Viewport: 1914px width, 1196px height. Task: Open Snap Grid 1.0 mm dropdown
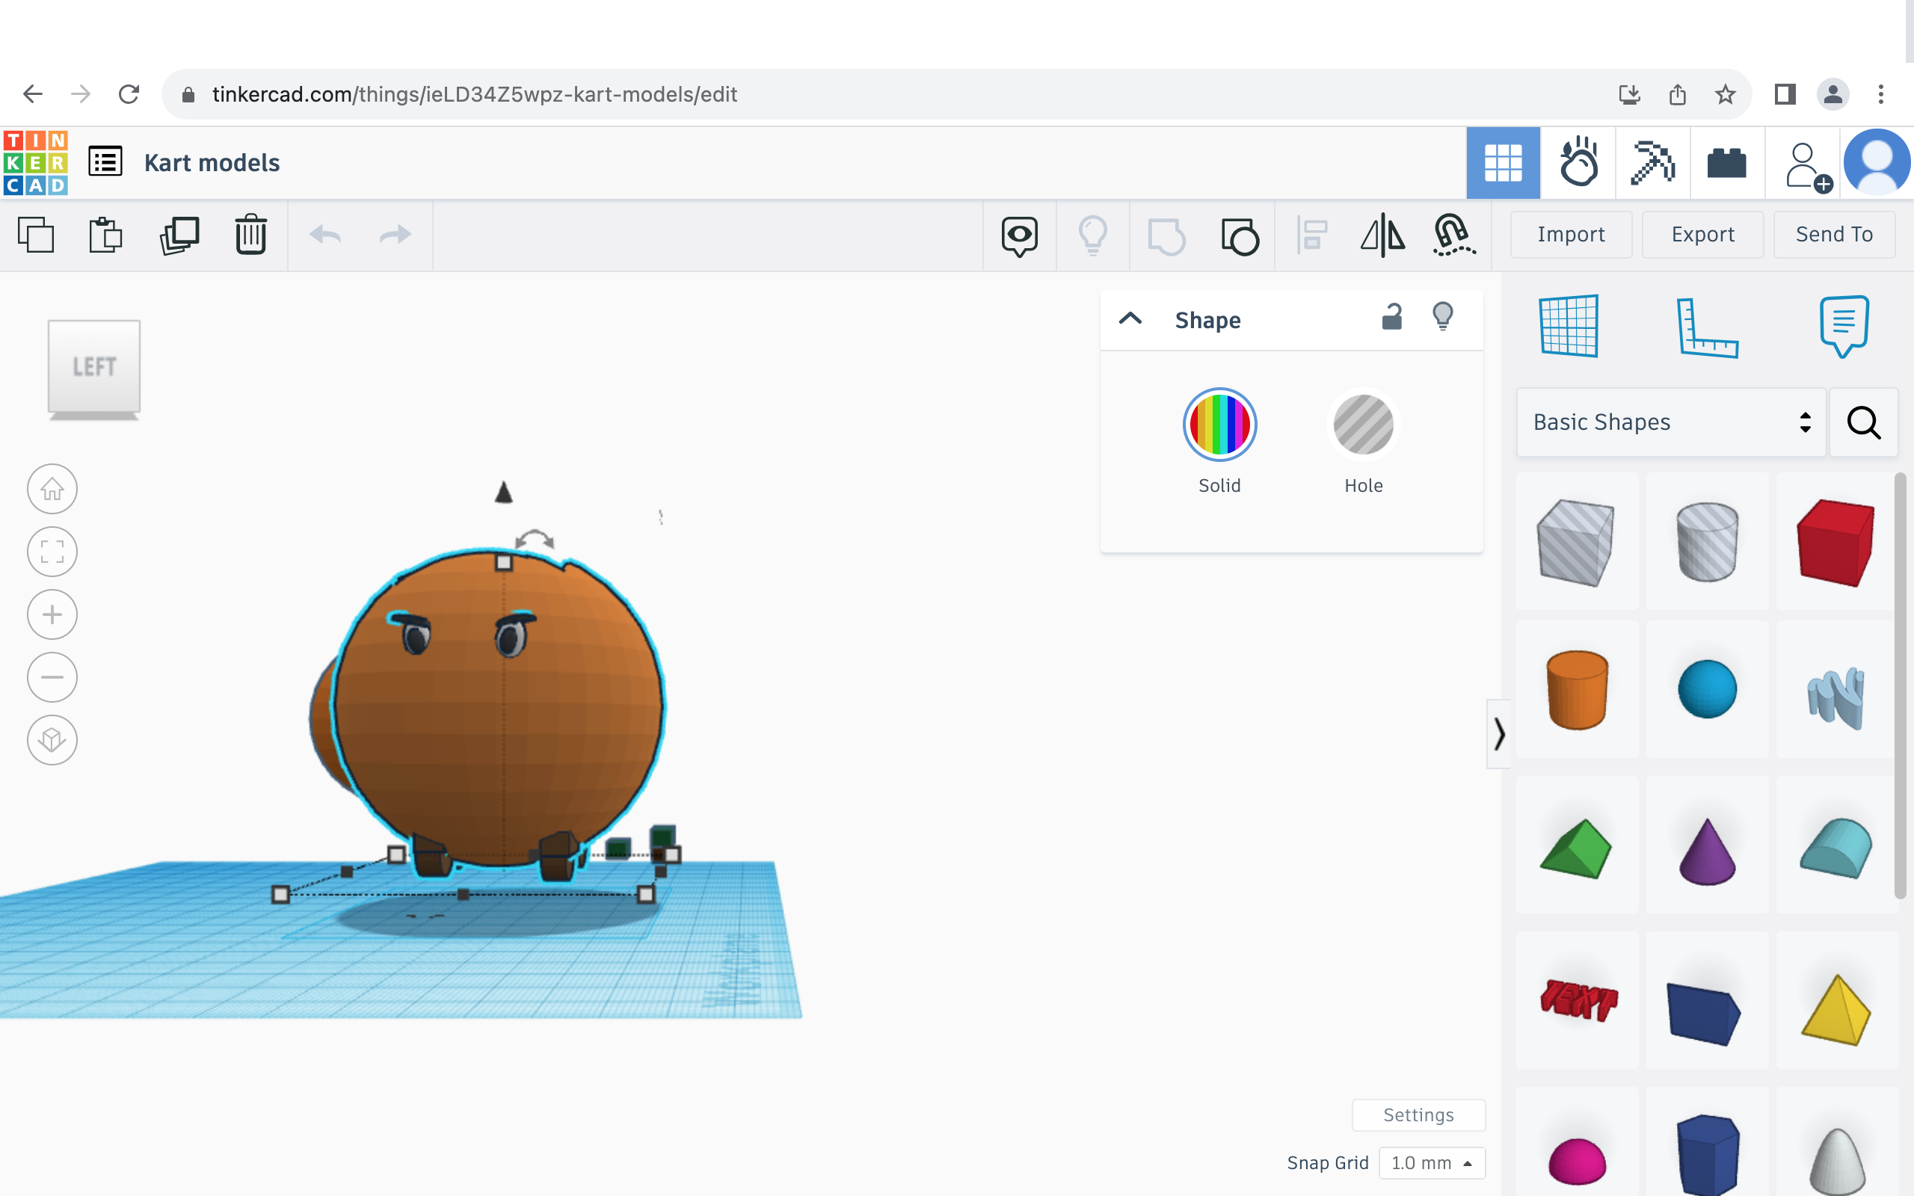(1432, 1163)
